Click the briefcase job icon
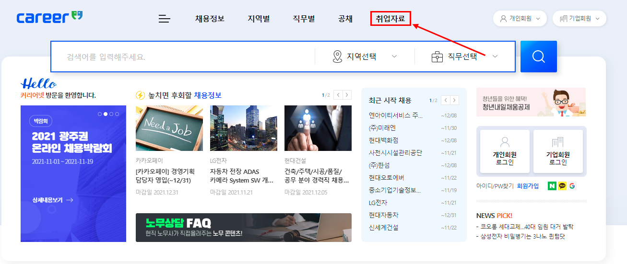Screen dimensions: 627x264 [x=437, y=57]
